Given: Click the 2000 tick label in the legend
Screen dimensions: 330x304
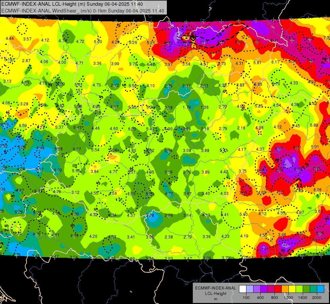Looking at the screenshot, I should [317, 298].
